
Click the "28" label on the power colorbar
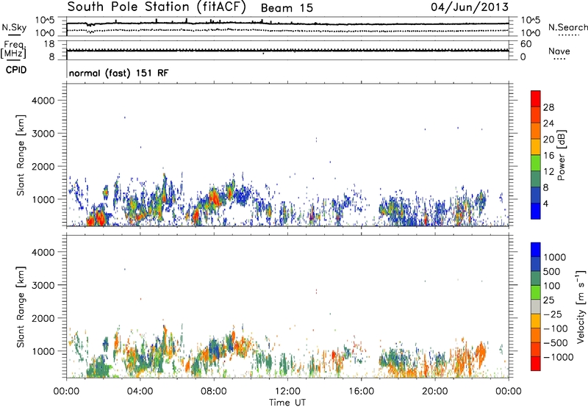pyautogui.click(x=548, y=108)
